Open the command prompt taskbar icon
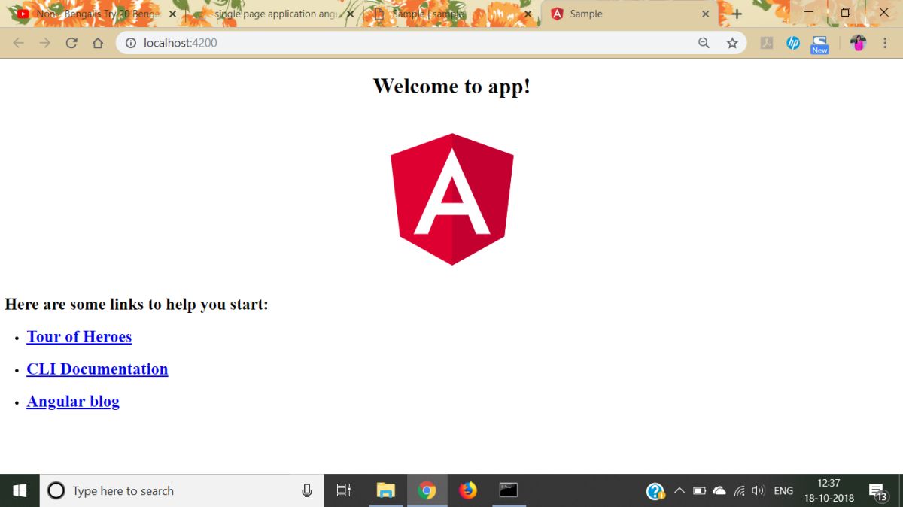The image size is (903, 507). (509, 490)
